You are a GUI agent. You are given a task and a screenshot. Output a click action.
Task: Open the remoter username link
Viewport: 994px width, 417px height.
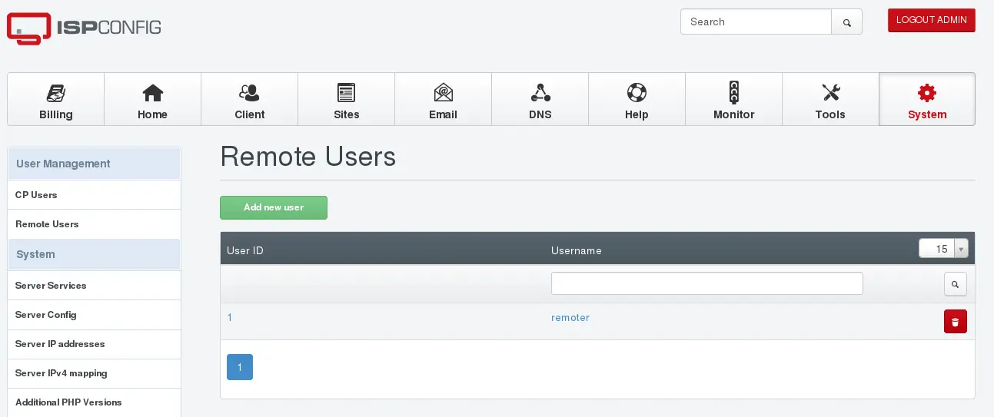[570, 318]
